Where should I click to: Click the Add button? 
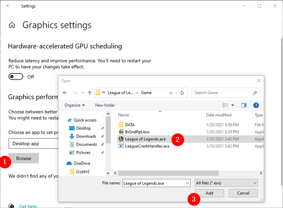point(209,193)
